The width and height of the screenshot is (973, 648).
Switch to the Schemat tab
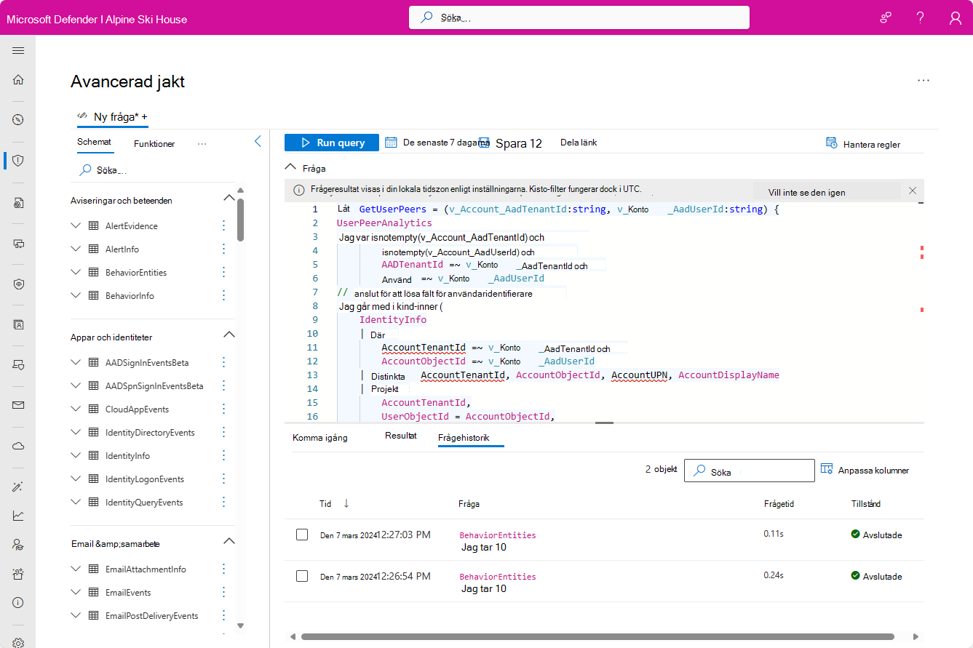tap(95, 143)
